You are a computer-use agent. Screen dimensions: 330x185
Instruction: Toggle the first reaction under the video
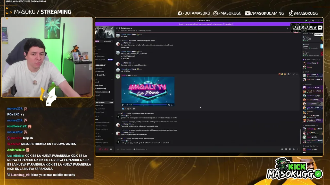pos(124,109)
